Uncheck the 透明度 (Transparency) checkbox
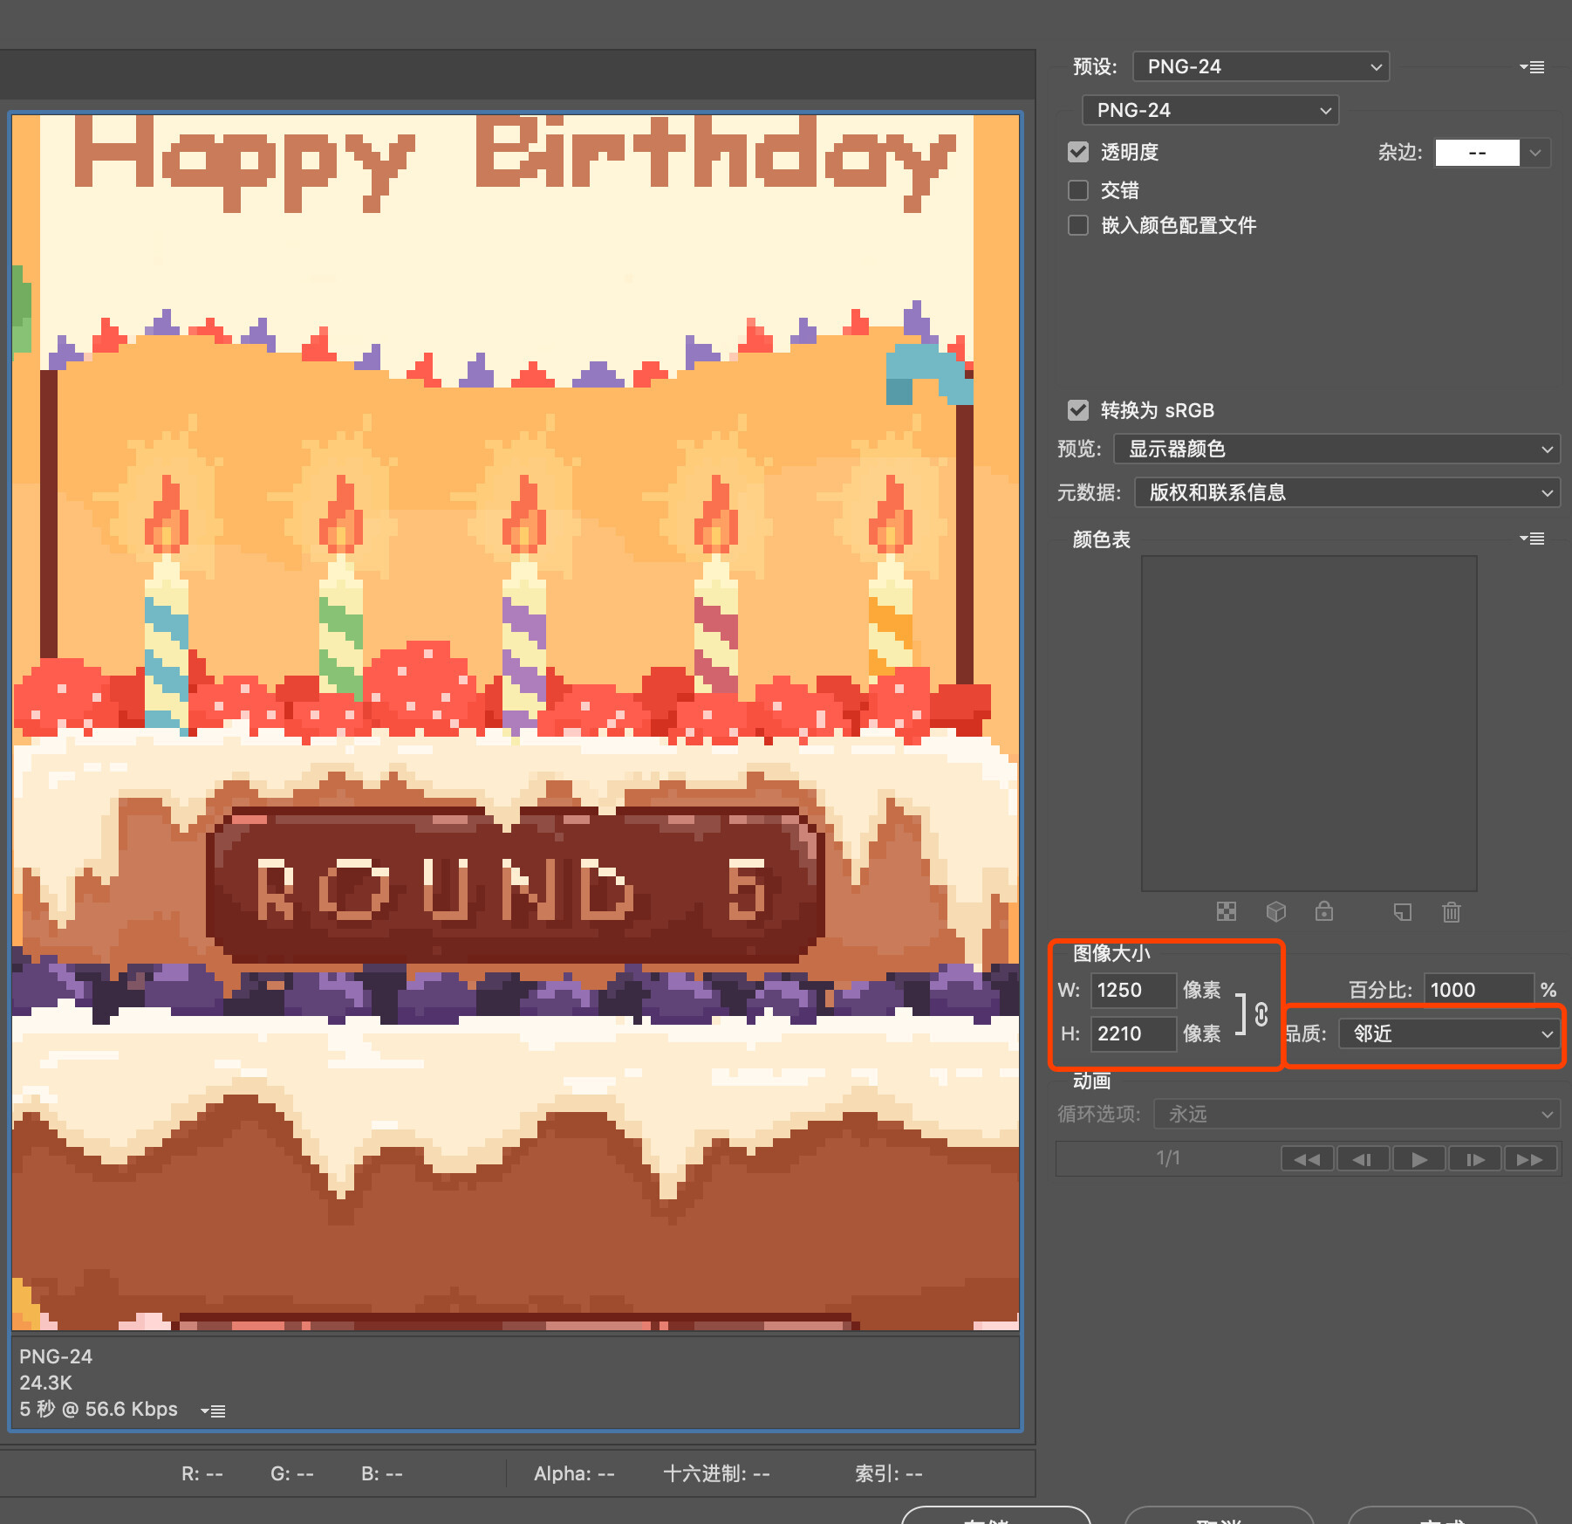This screenshot has height=1524, width=1572. click(1078, 152)
